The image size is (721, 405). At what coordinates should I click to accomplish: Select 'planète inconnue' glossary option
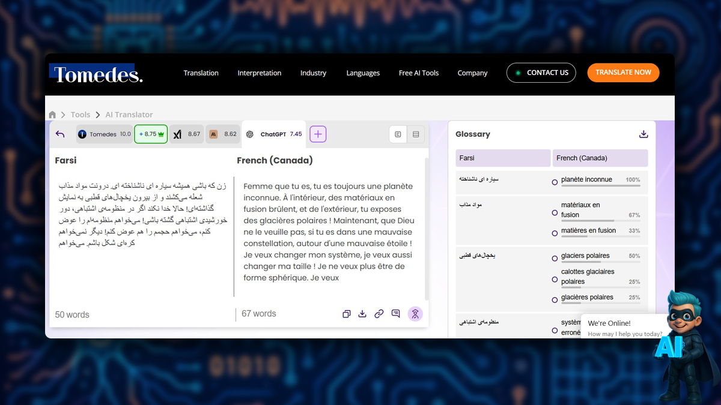(x=555, y=182)
